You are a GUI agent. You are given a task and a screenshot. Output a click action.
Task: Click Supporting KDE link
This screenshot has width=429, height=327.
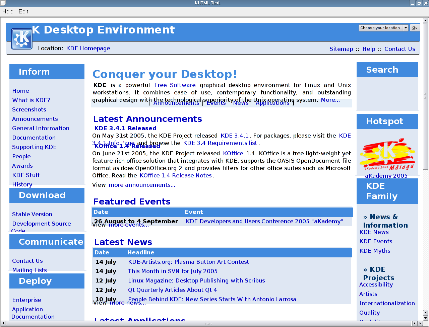coord(34,147)
